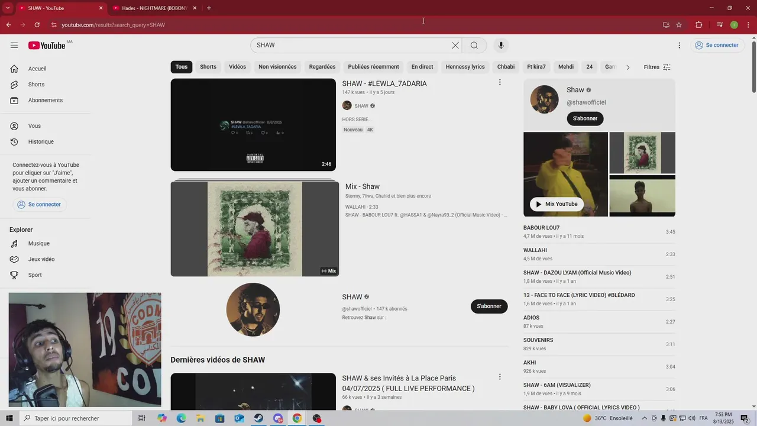Clear the search box with X icon
The height and width of the screenshot is (426, 757).
click(455, 46)
